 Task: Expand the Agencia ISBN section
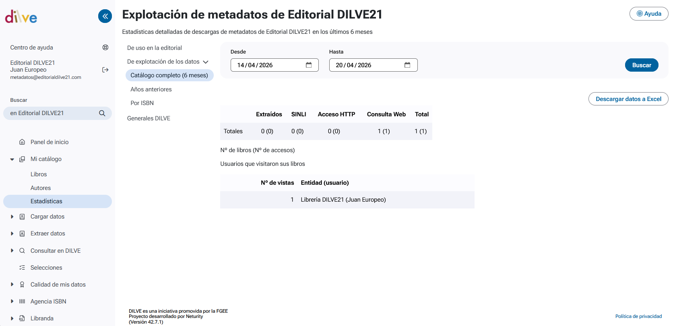pos(12,301)
